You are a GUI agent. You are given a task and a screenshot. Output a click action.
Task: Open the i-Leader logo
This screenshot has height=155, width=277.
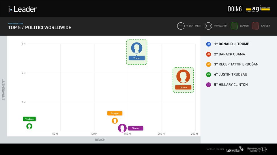[23, 9]
